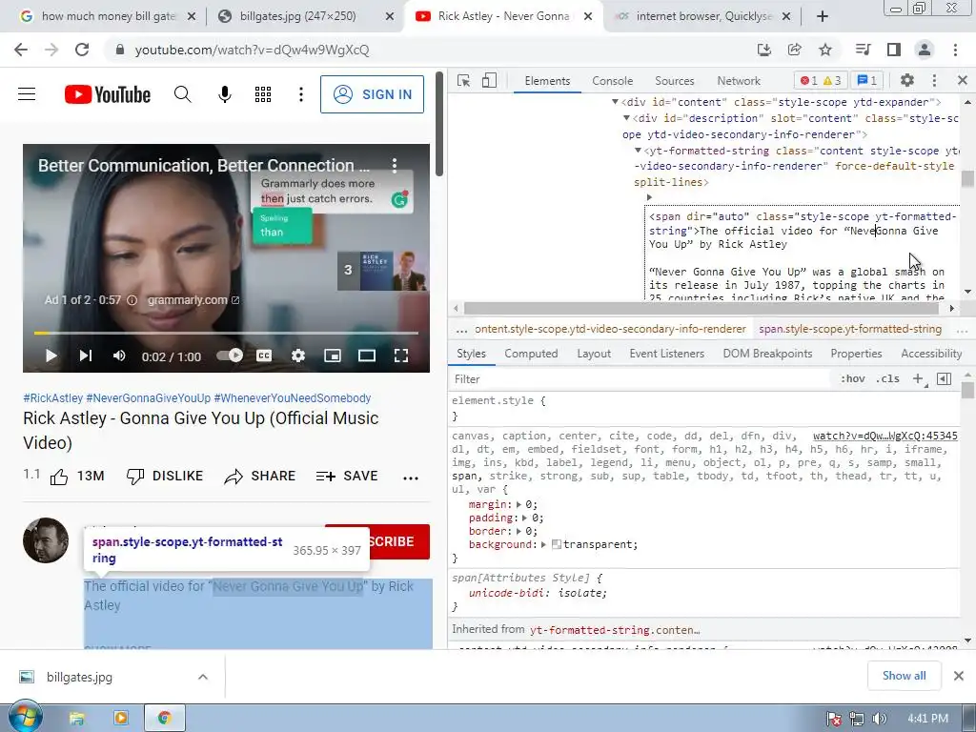Add a new style rule plus icon
The height and width of the screenshot is (732, 976).
[x=918, y=378]
